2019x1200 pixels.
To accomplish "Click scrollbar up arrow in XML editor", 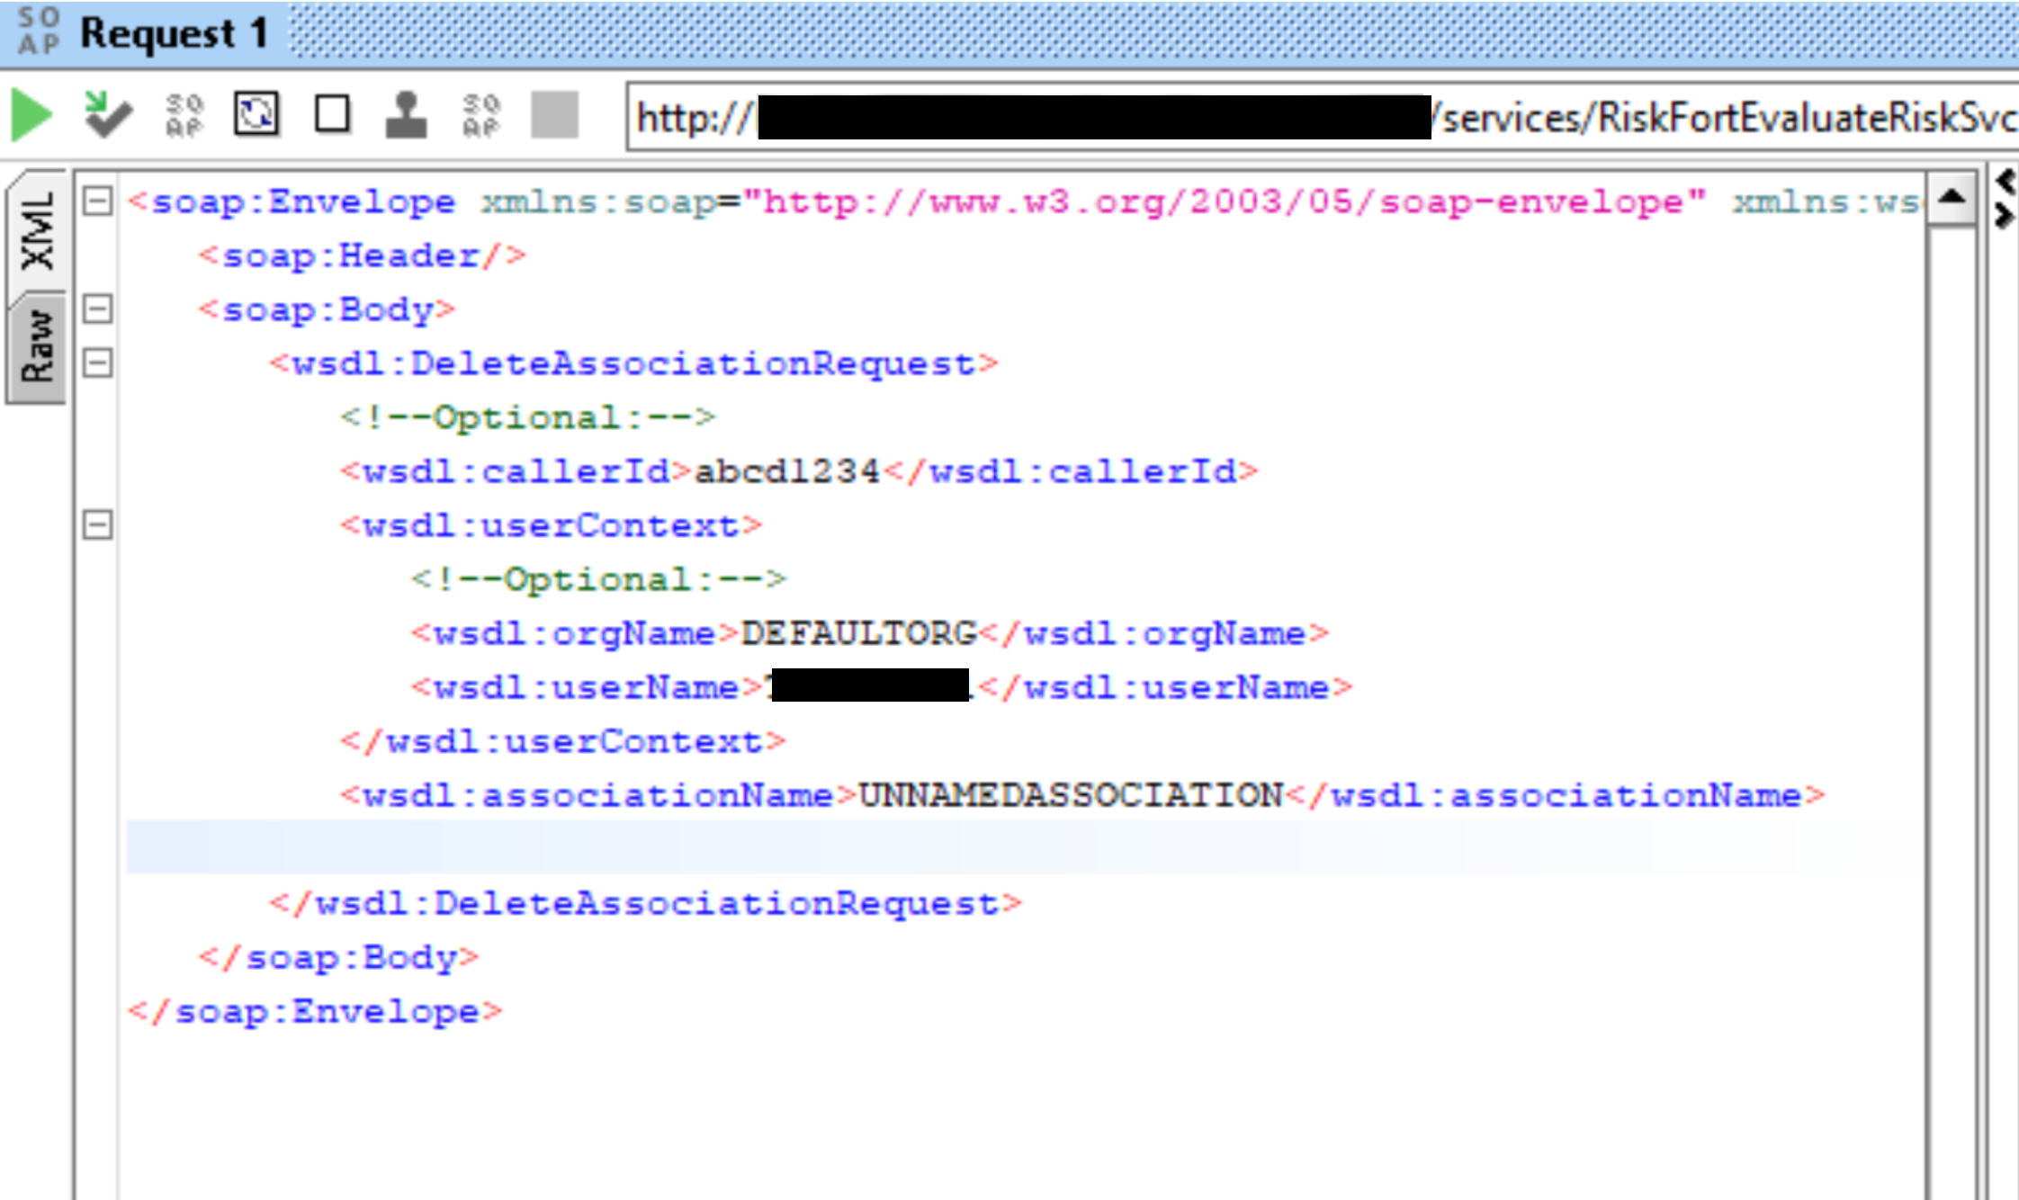I will click(x=1951, y=198).
